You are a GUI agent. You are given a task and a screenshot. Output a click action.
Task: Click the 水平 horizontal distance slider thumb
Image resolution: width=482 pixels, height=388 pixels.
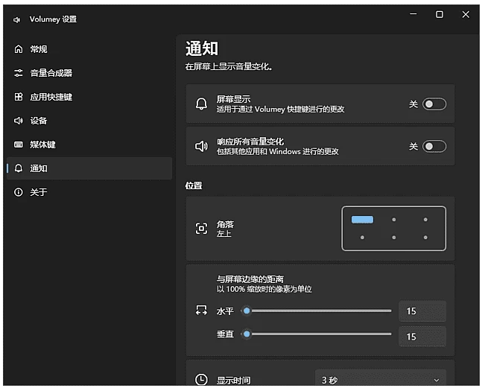[x=247, y=311]
